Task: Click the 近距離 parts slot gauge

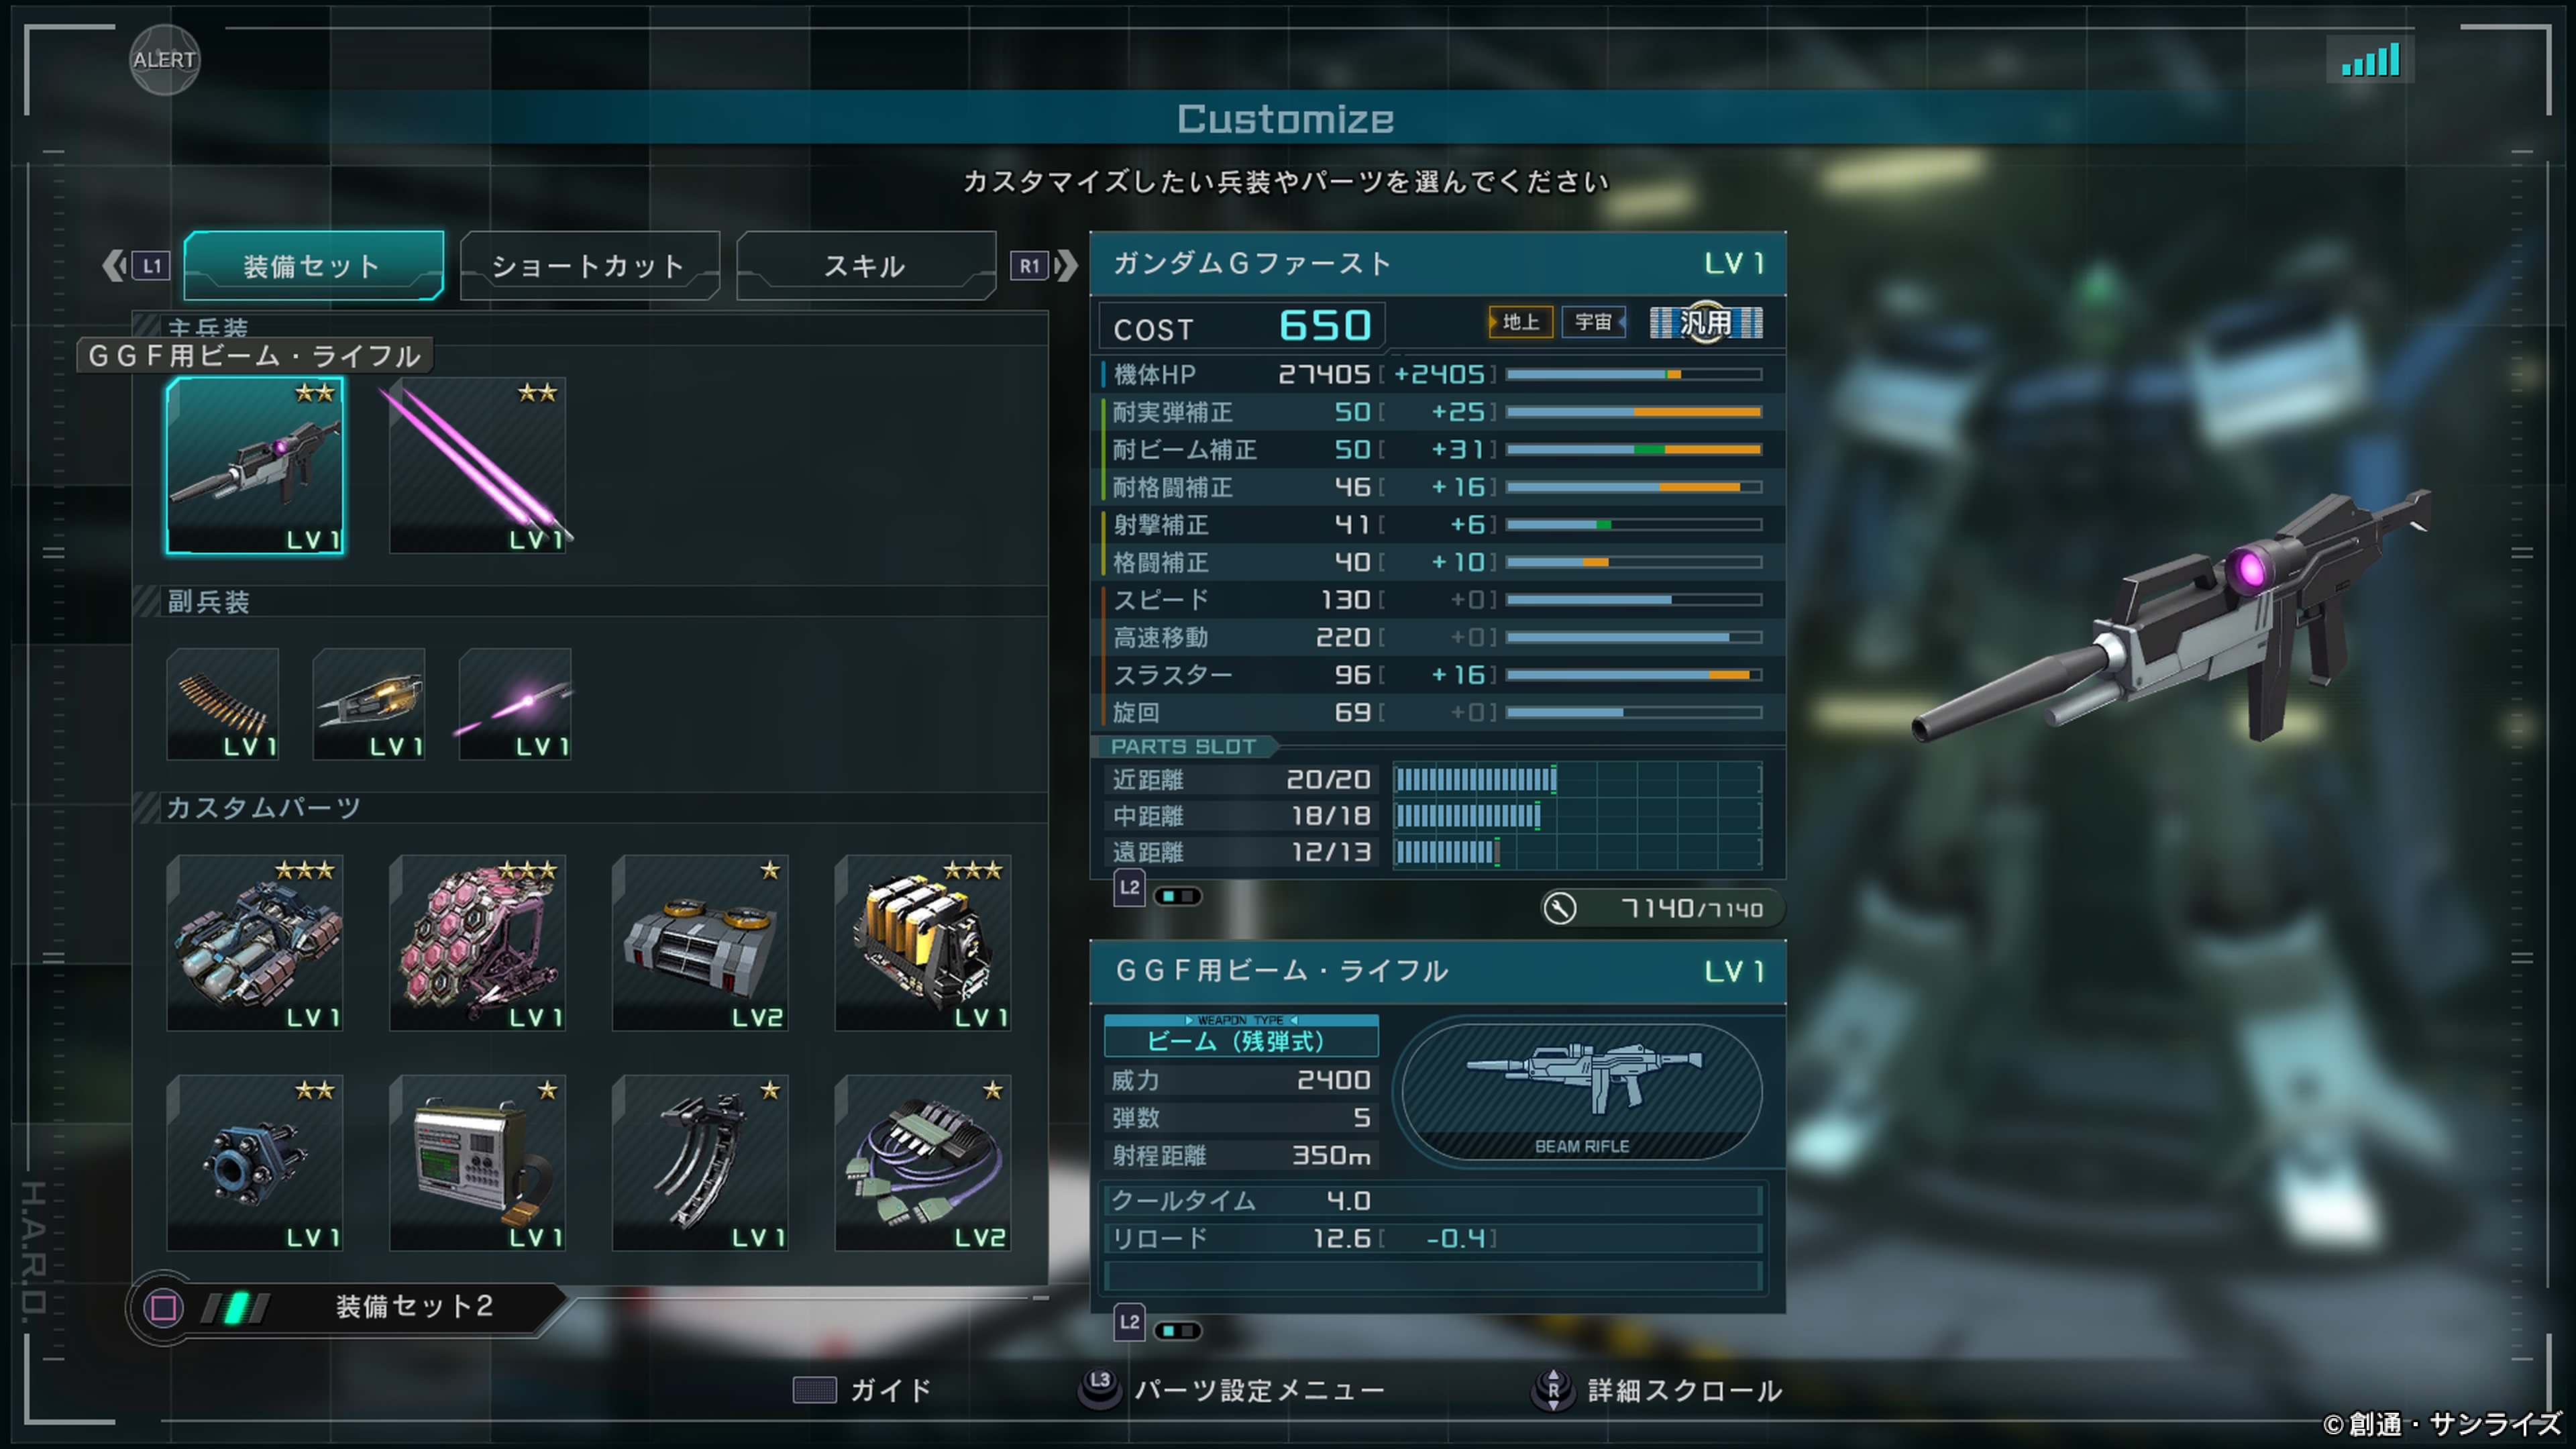Action: click(1577, 779)
